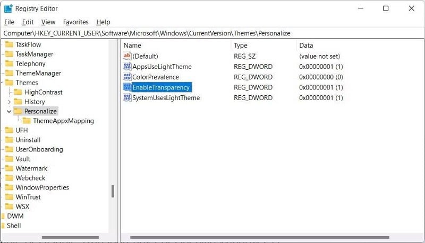Select the UserOnboarding folder icon
Image resolution: width=425 pixels, height=243 pixels.
tap(9, 149)
